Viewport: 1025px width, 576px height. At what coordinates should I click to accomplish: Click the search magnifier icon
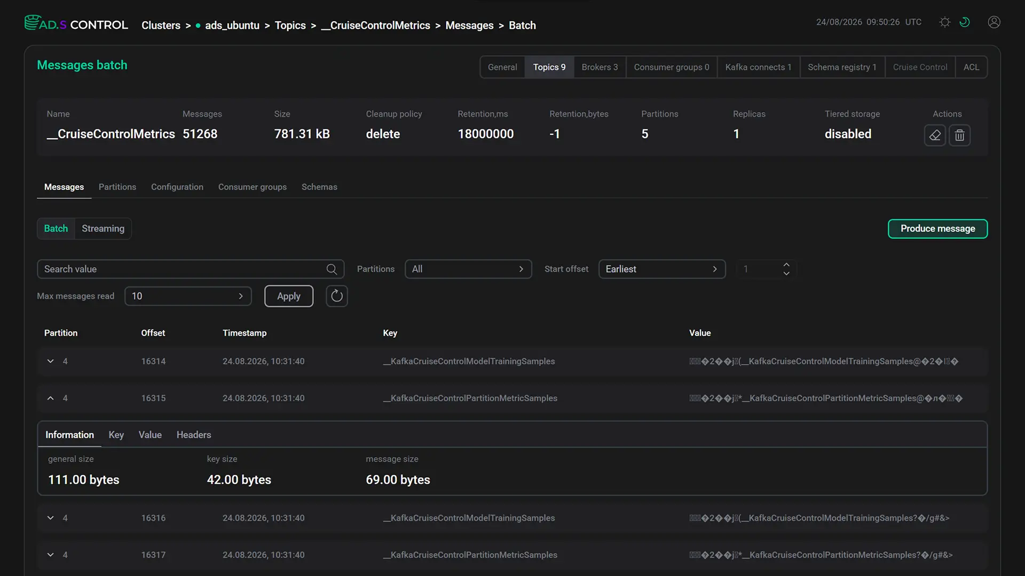coord(332,269)
